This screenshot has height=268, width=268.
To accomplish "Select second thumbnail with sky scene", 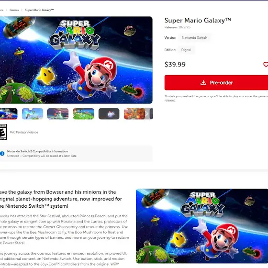I will point(33,114).
